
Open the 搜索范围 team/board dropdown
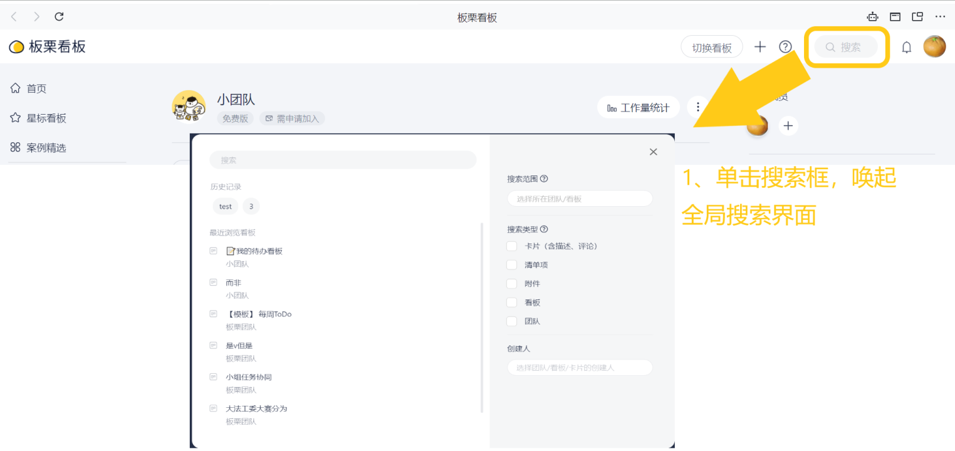(580, 199)
